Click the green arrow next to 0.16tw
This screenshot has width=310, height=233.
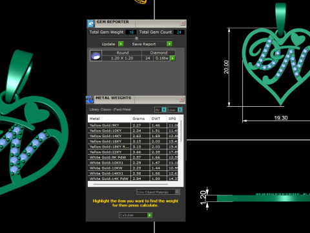[172, 58]
